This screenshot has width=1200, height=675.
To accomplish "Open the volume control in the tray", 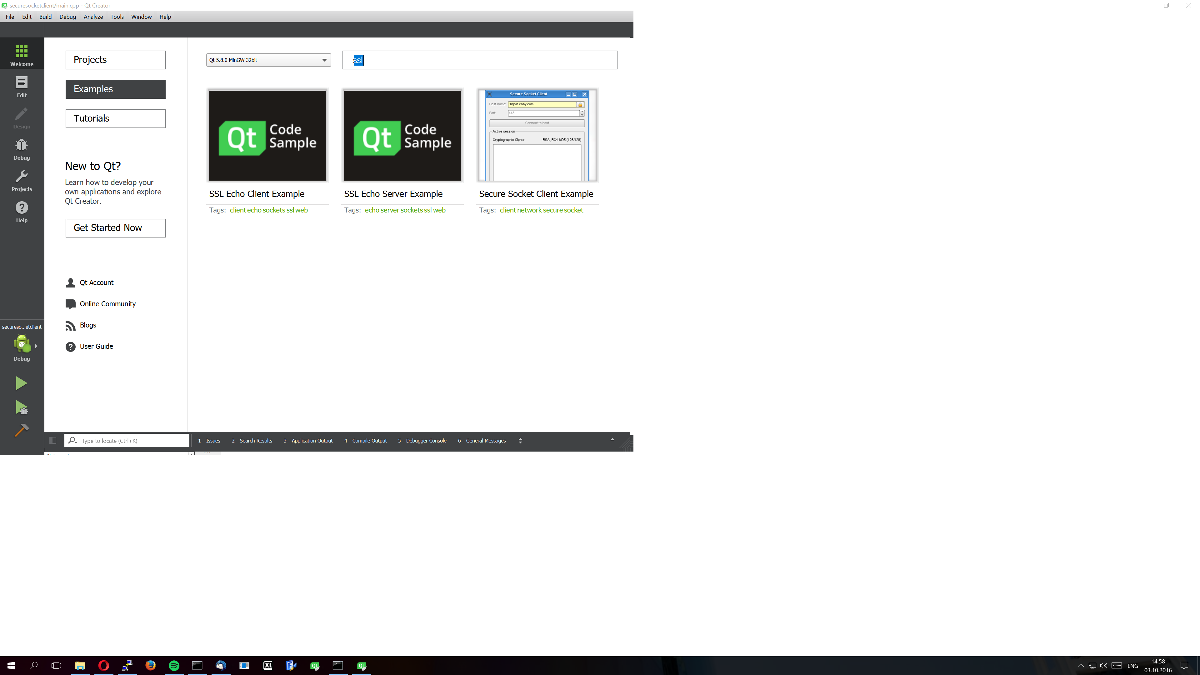I will [x=1103, y=666].
